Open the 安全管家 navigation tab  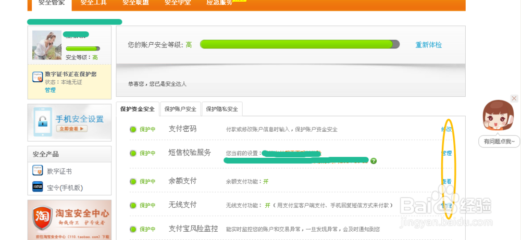(52, 4)
